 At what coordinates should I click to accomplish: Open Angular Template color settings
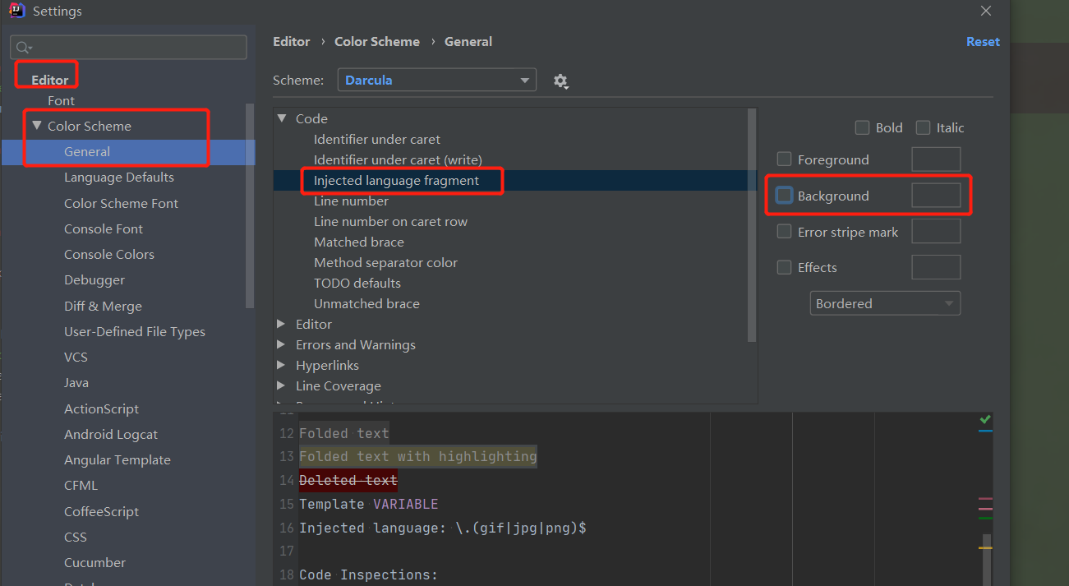point(117,459)
